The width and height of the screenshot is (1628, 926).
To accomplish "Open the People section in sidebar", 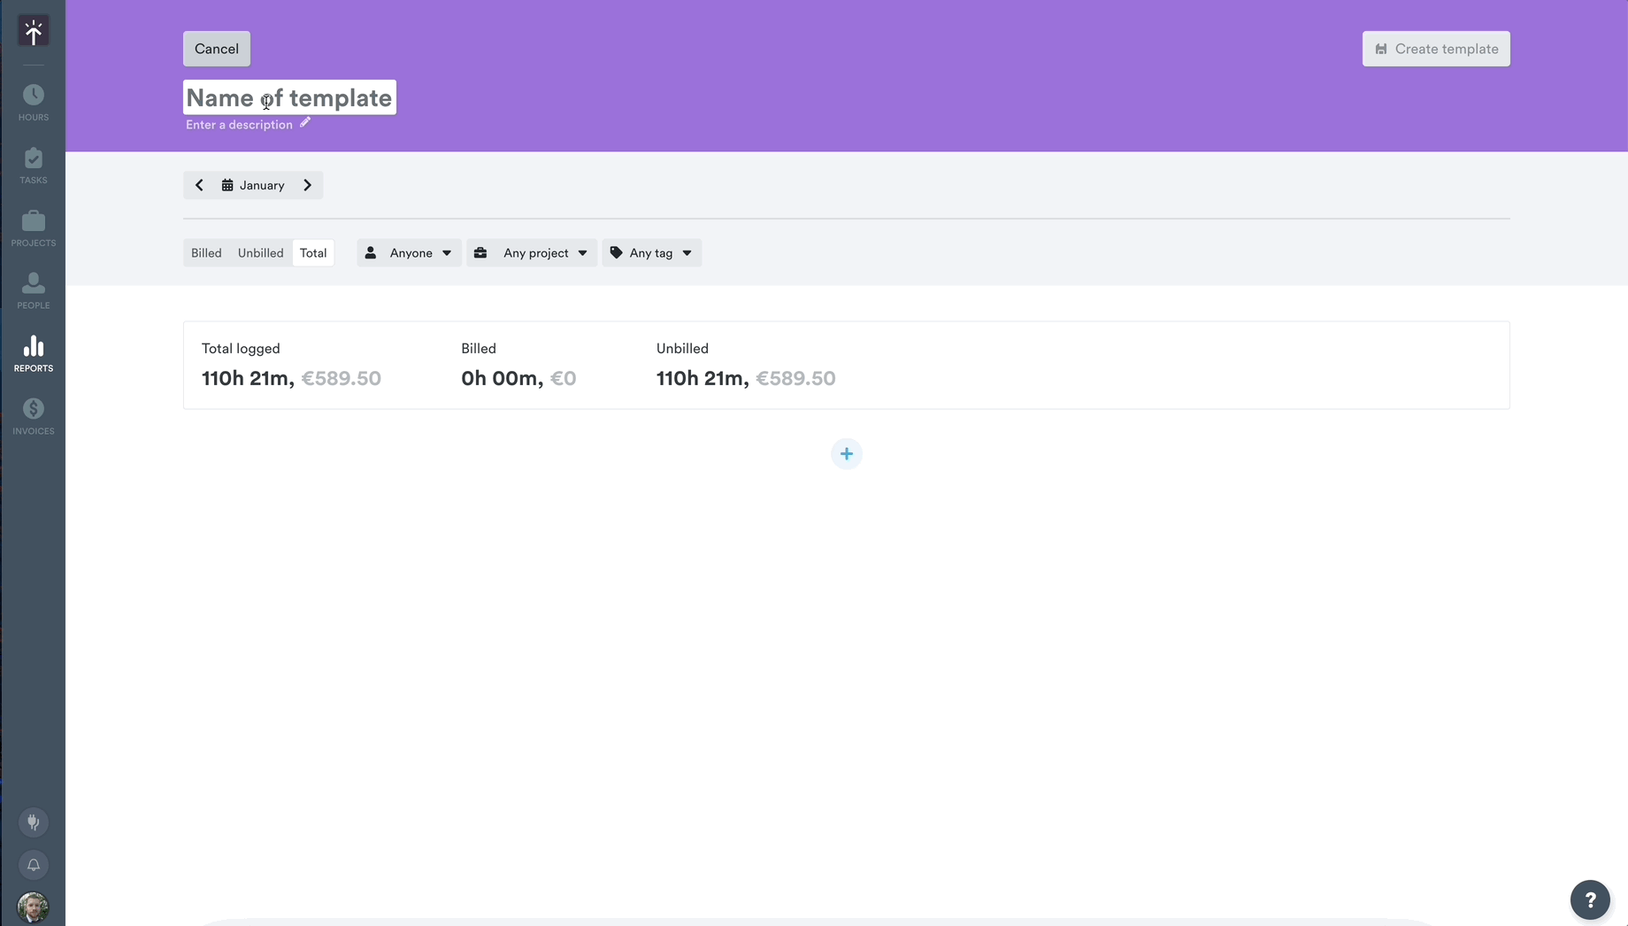I will coord(33,290).
